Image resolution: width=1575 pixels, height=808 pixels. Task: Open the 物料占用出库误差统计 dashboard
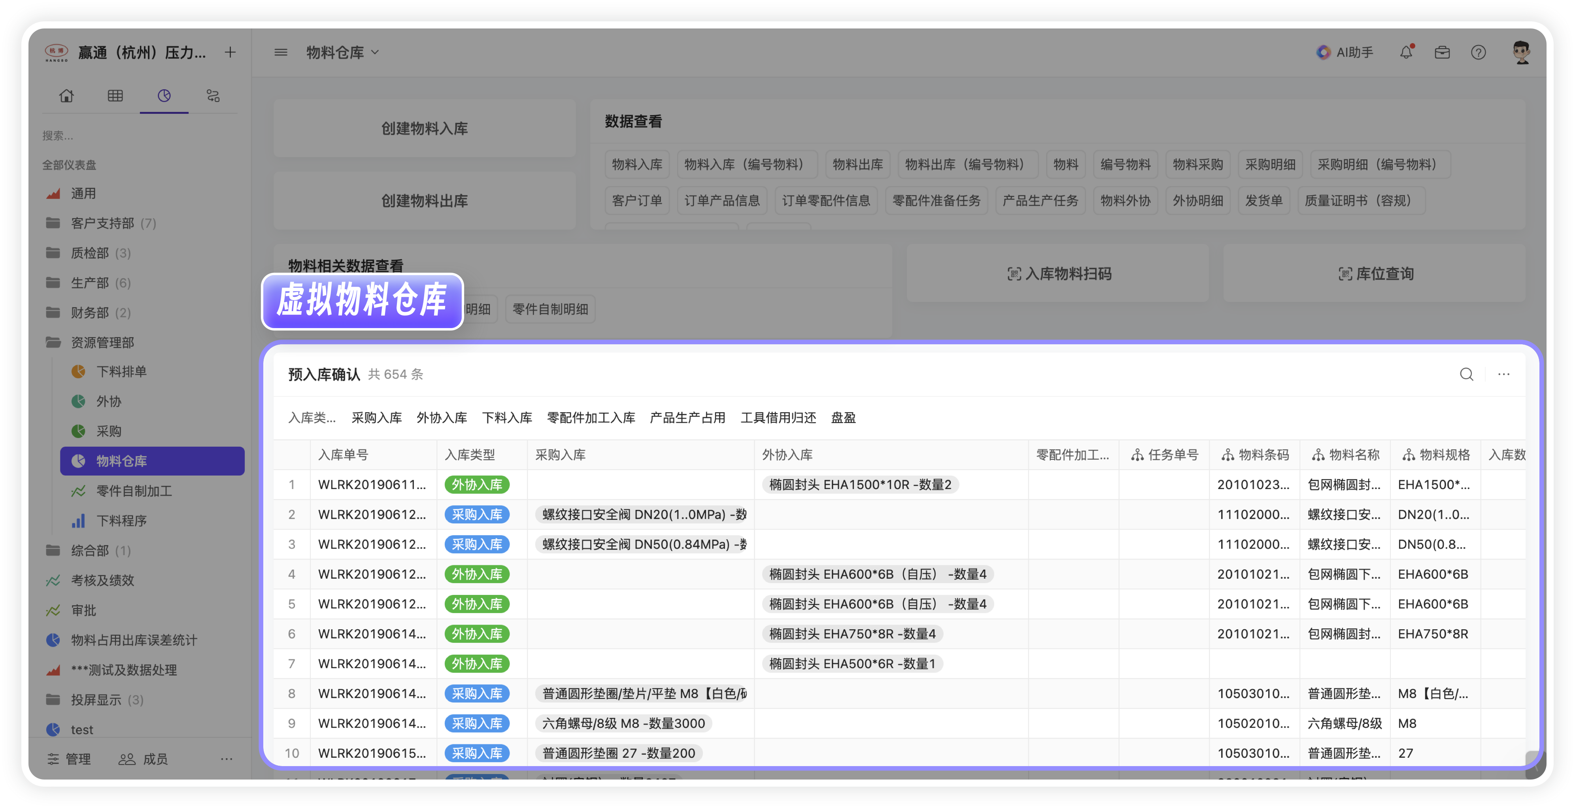pyautogui.click(x=134, y=640)
